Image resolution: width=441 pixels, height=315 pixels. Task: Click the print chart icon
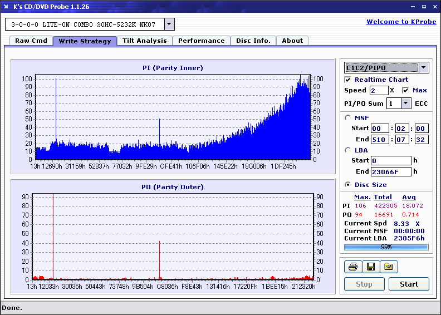click(352, 267)
